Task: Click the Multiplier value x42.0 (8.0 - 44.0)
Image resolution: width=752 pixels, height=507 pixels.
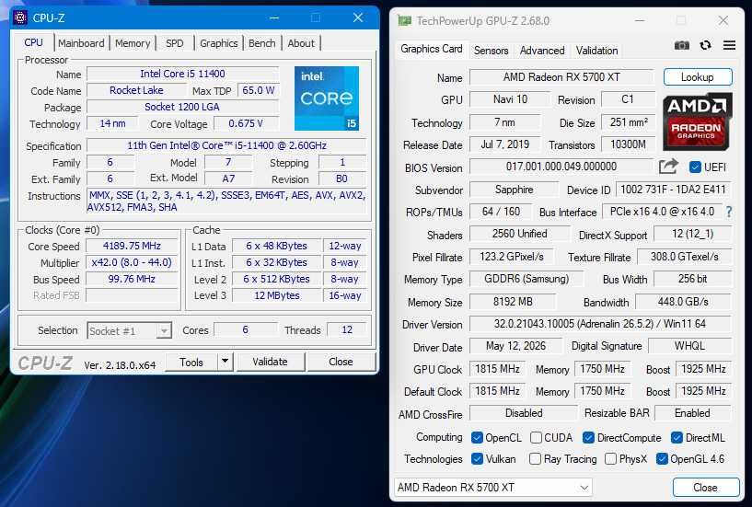Action: (x=132, y=262)
